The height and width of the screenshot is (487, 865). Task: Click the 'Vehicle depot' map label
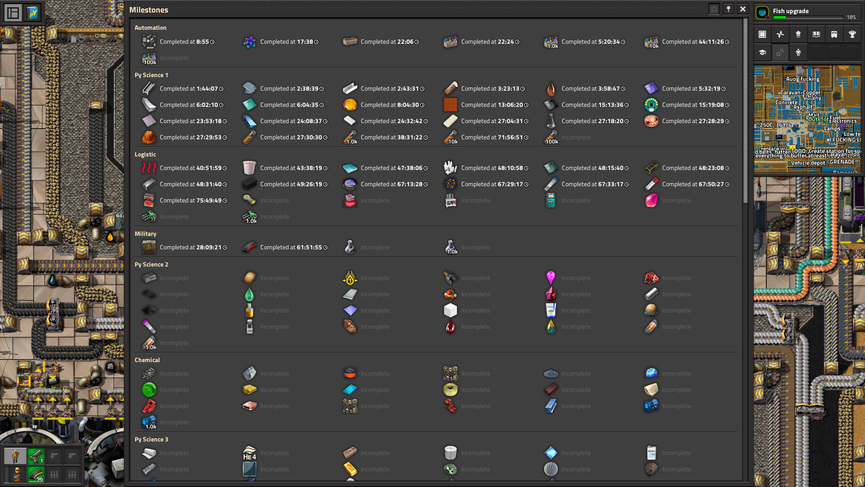coord(808,163)
